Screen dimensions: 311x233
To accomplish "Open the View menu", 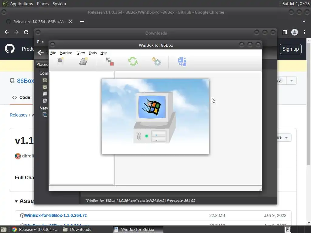I will 81,53.
